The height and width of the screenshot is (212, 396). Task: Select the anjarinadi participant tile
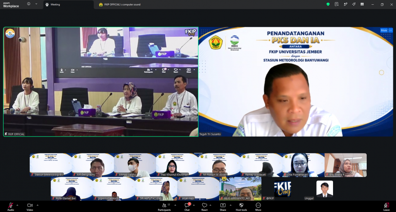(198, 189)
